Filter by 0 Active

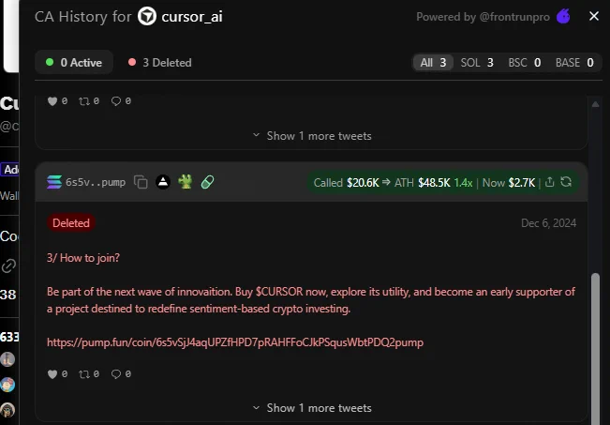74,62
